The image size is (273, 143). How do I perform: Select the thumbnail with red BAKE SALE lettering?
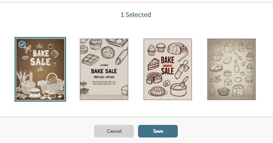(168, 69)
